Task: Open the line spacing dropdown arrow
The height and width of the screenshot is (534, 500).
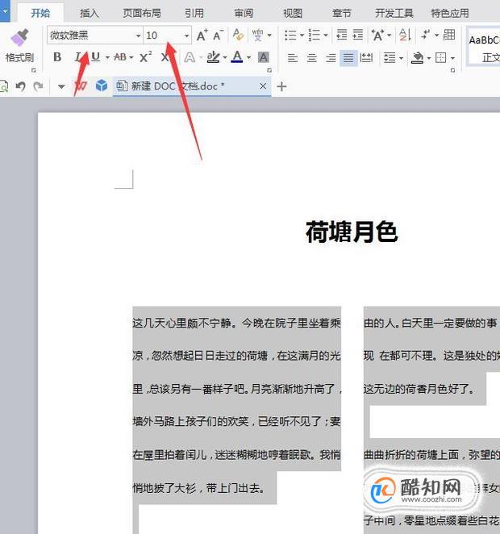Action: click(402, 58)
